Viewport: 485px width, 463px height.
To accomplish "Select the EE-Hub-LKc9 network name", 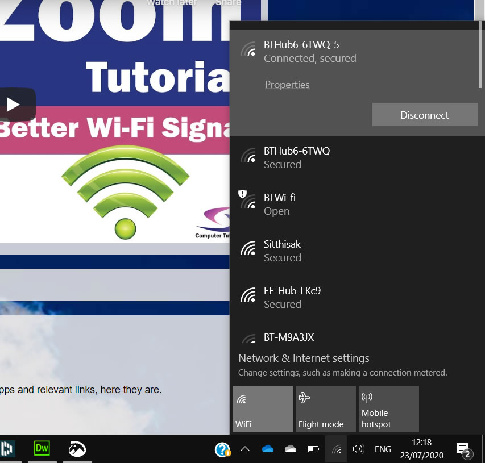I will point(292,290).
